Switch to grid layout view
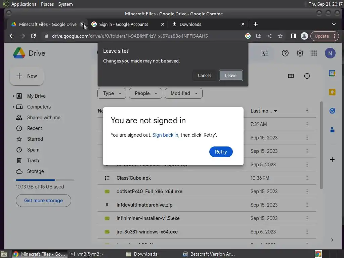This screenshot has height=258, width=344. 291,76
